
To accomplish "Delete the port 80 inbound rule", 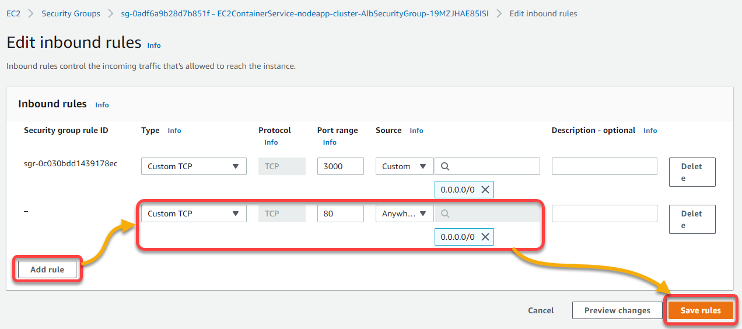I will pyautogui.click(x=692, y=219).
